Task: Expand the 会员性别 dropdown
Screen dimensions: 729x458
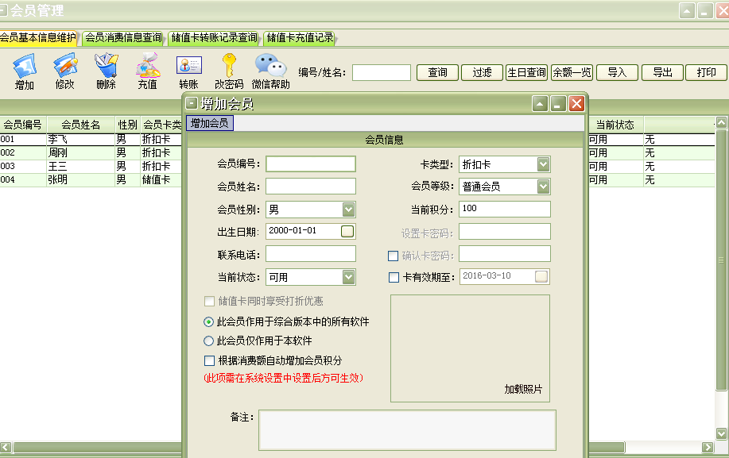Action: coord(348,210)
